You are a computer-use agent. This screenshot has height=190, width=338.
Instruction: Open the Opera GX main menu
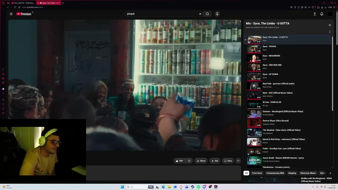coord(3,3)
